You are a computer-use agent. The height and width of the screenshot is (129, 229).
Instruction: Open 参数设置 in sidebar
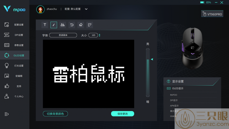click(x=15, y=45)
